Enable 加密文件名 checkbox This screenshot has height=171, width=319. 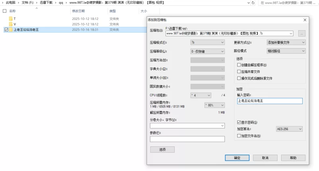click(x=239, y=136)
